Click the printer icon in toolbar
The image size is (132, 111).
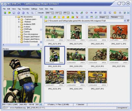(x=120, y=13)
